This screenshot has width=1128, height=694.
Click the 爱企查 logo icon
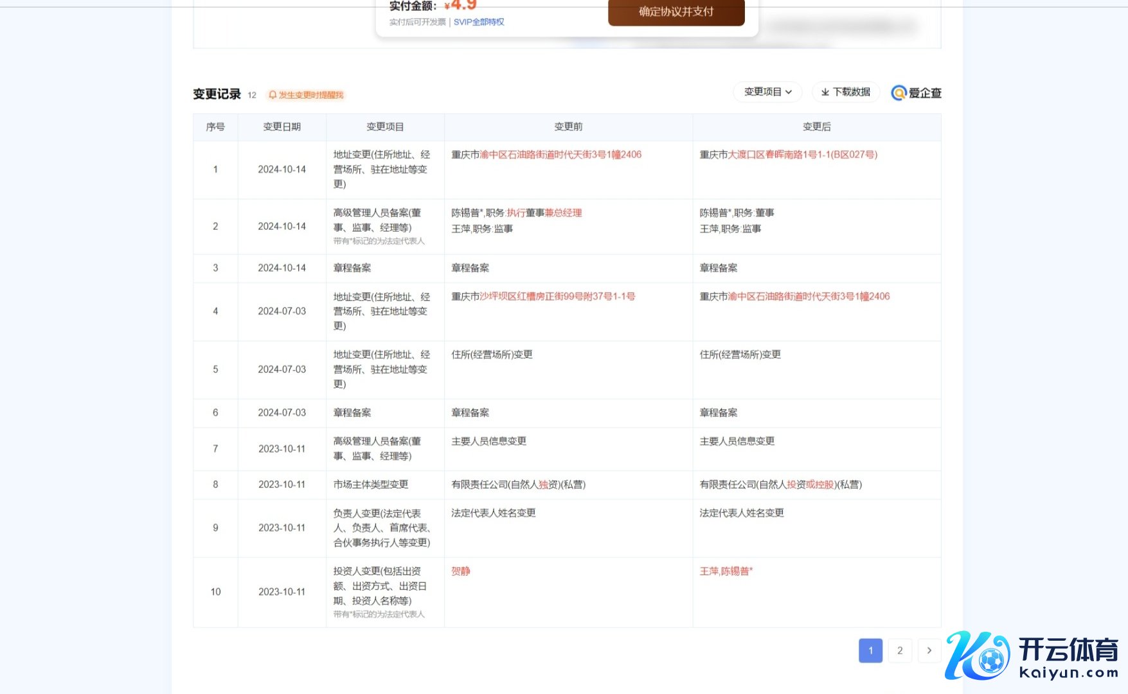coord(899,93)
